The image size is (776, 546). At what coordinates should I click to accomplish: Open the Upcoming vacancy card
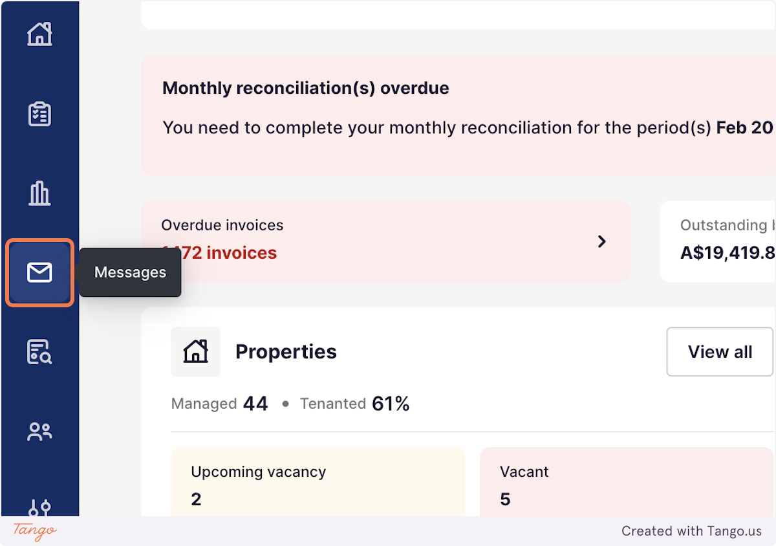[x=318, y=482]
